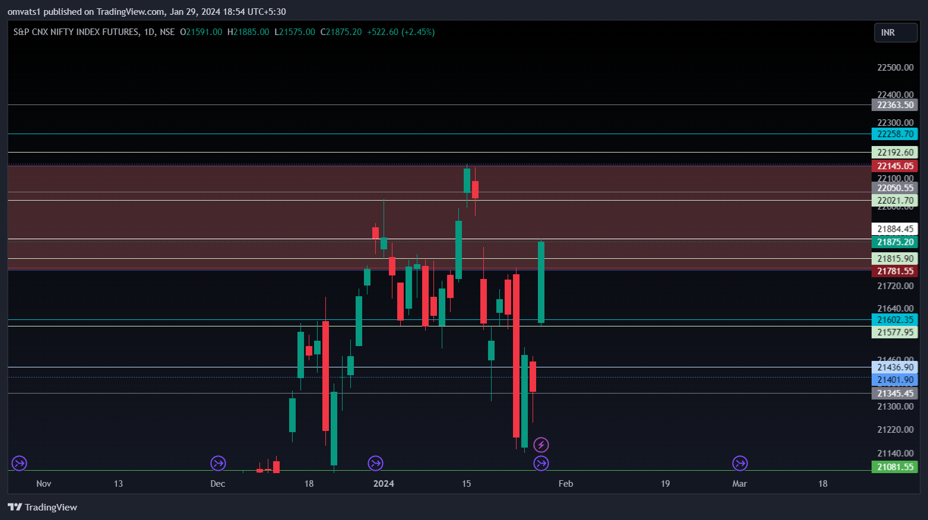Select the 22021.70 price label
Screen dimensions: 928x520
click(895, 201)
